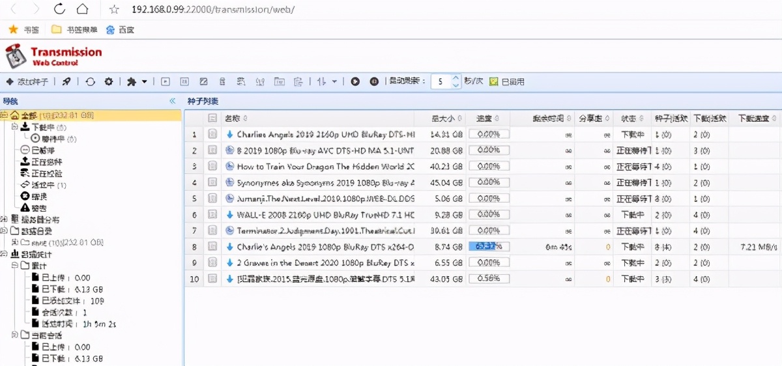Viewport: 782px width, 366px height.
Task: Check the box for WALL-E 2008 row
Action: pyautogui.click(x=212, y=214)
